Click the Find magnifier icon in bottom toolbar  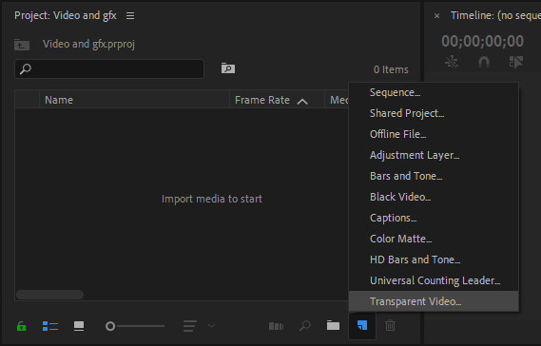click(x=305, y=326)
